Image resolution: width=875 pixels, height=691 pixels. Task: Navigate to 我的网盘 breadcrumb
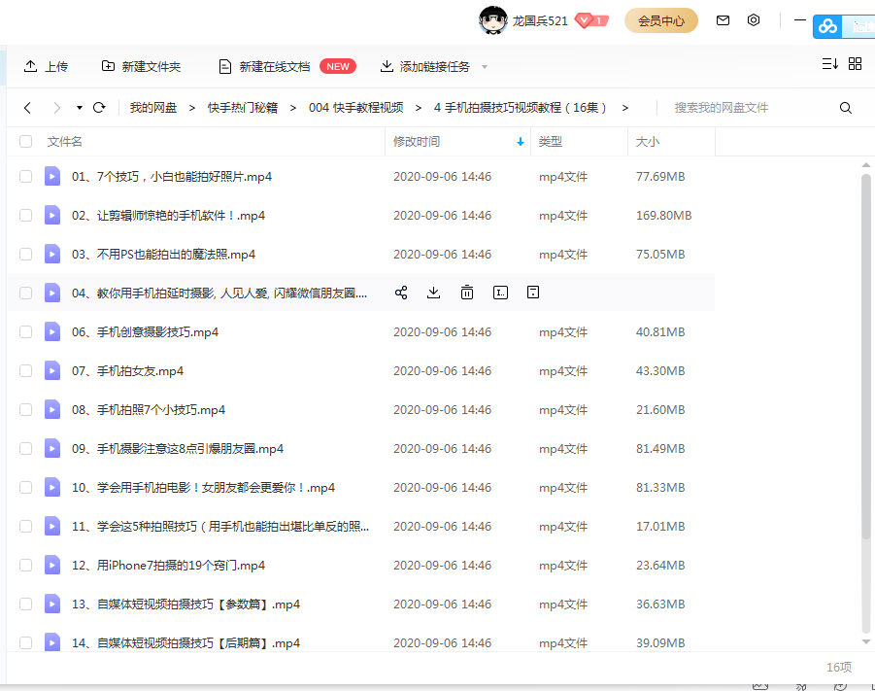coord(153,107)
